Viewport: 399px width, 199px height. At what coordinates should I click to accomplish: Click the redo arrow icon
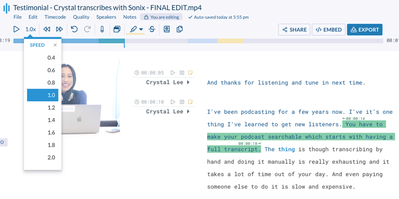[x=87, y=30]
